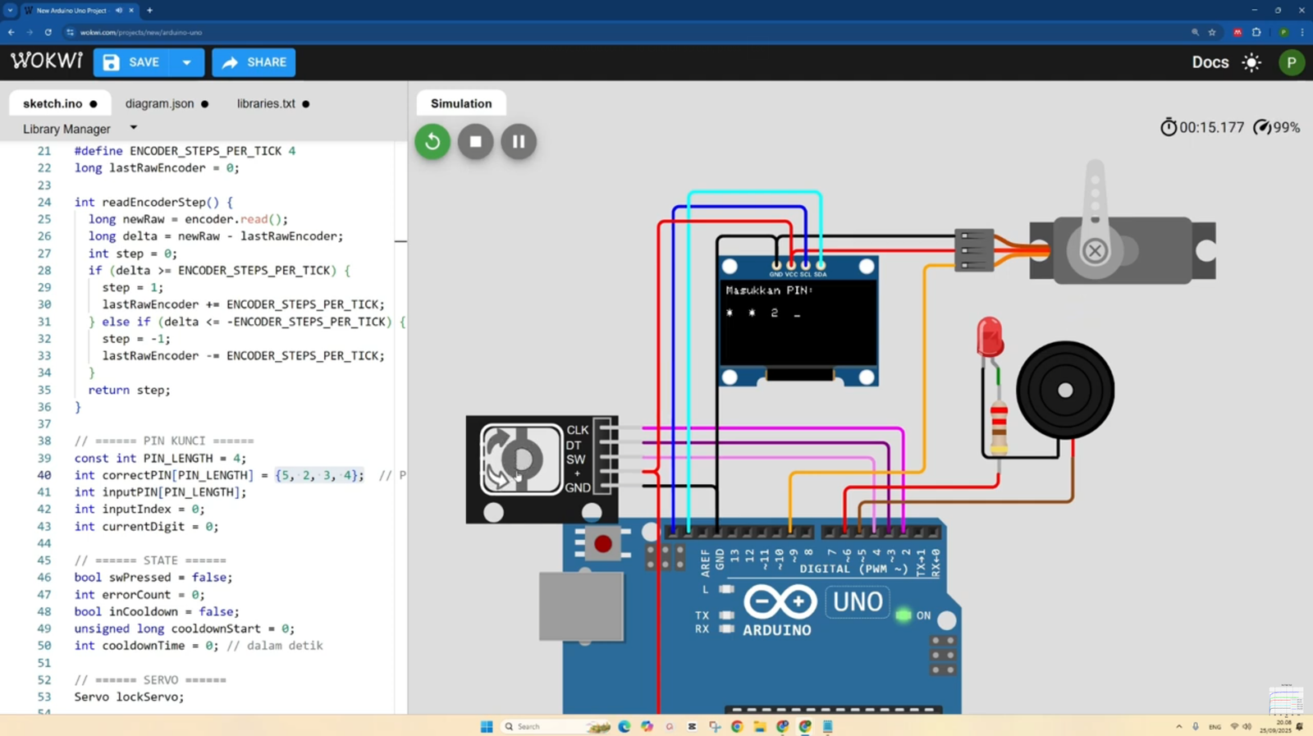This screenshot has width=1313, height=736.
Task: Switch to the diagram.json tab
Action: point(167,103)
